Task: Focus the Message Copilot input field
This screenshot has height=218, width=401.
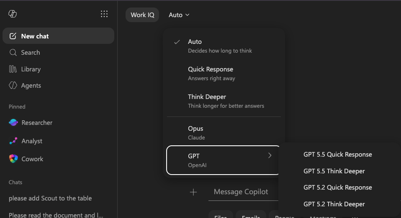Action: coord(244,192)
